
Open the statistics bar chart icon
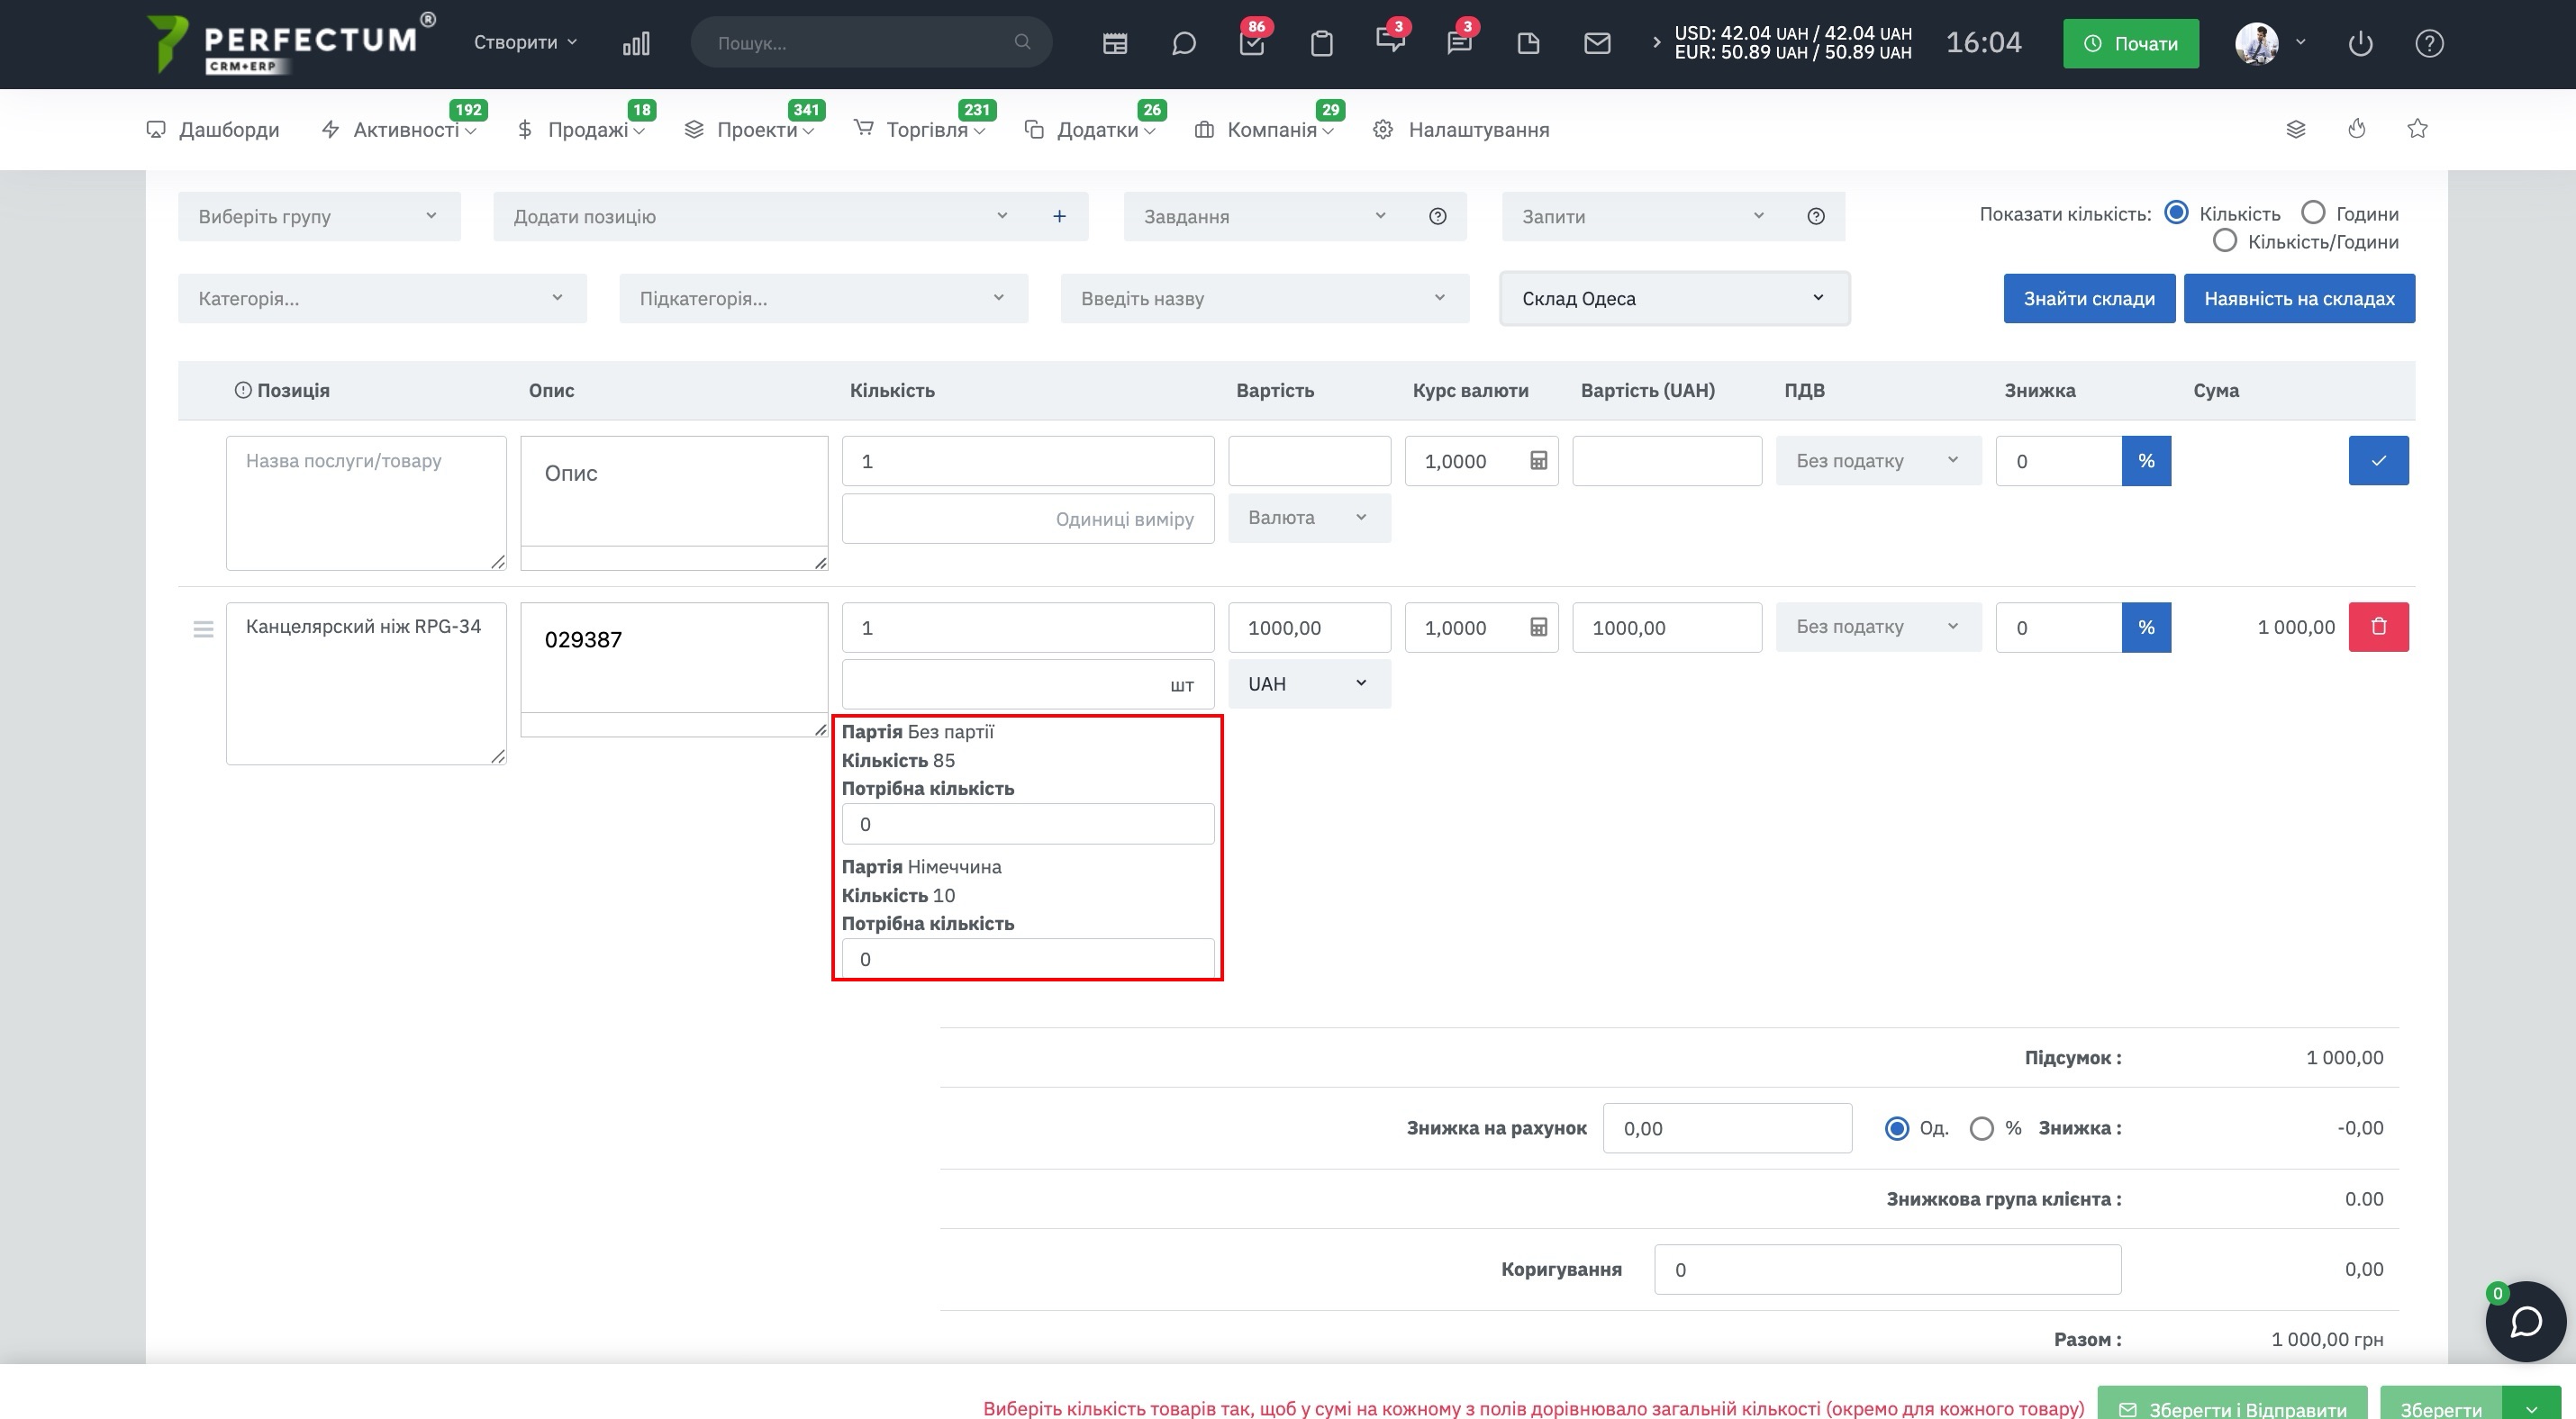coord(636,43)
